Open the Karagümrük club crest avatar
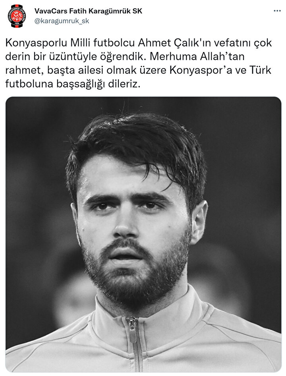Screen dimensions: 286x376 tap(17, 16)
